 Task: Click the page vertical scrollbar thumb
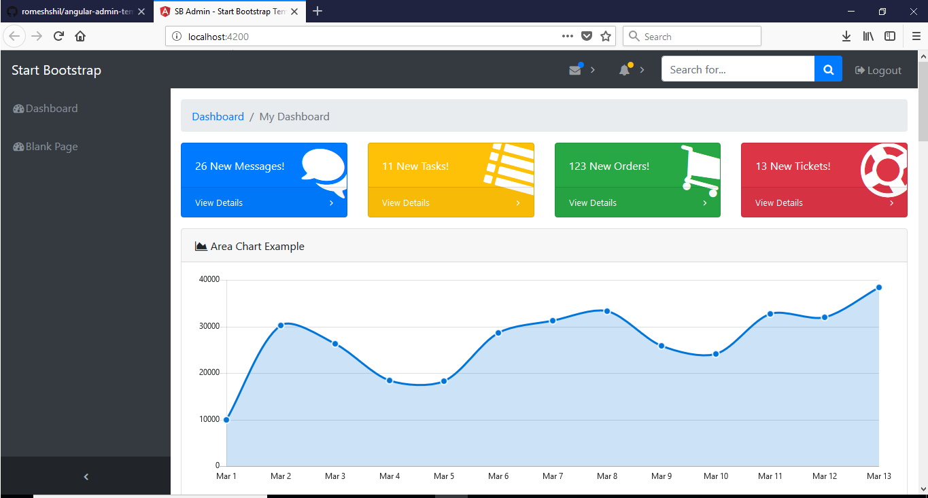coord(923,101)
